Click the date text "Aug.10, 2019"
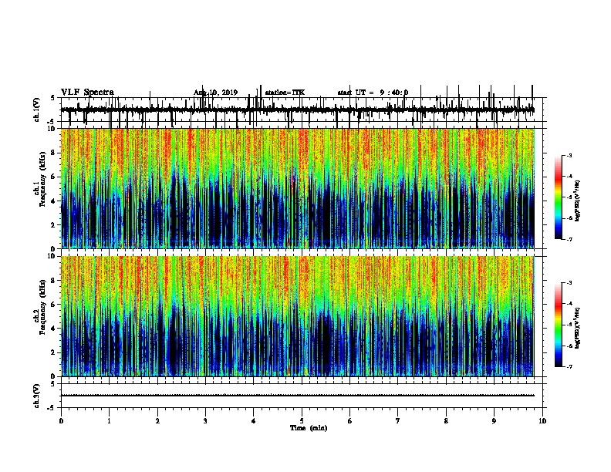Screen dimensions: 611x472 coord(215,93)
